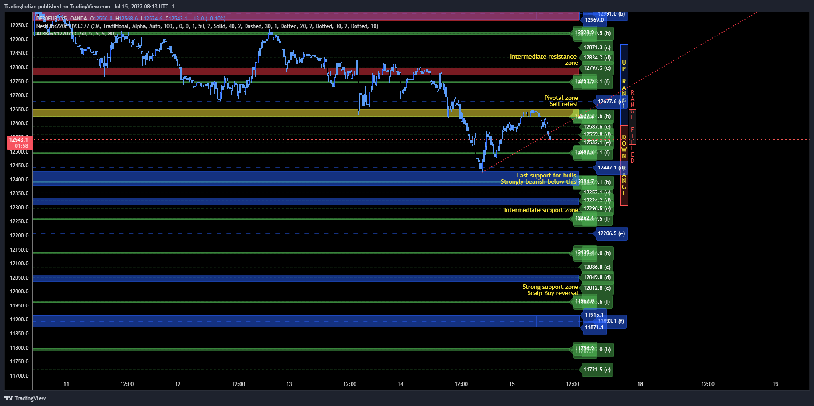This screenshot has width=814, height=406.
Task: Click 12950.0 on the left price scale
Action: (x=19, y=25)
